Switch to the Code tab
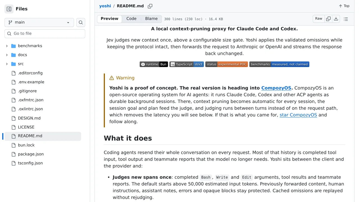Screen dimensions: 359x202 (x=131, y=19)
